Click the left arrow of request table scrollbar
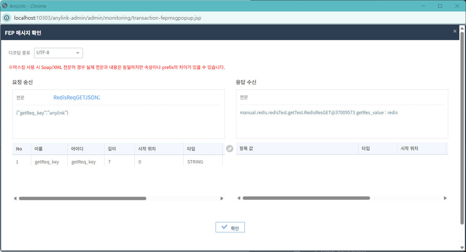This screenshot has width=466, height=252. [15, 199]
